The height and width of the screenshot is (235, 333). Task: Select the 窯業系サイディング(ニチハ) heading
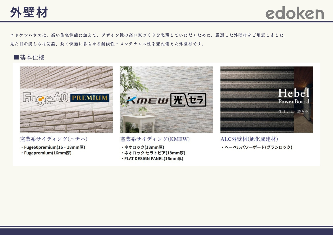pos(54,139)
